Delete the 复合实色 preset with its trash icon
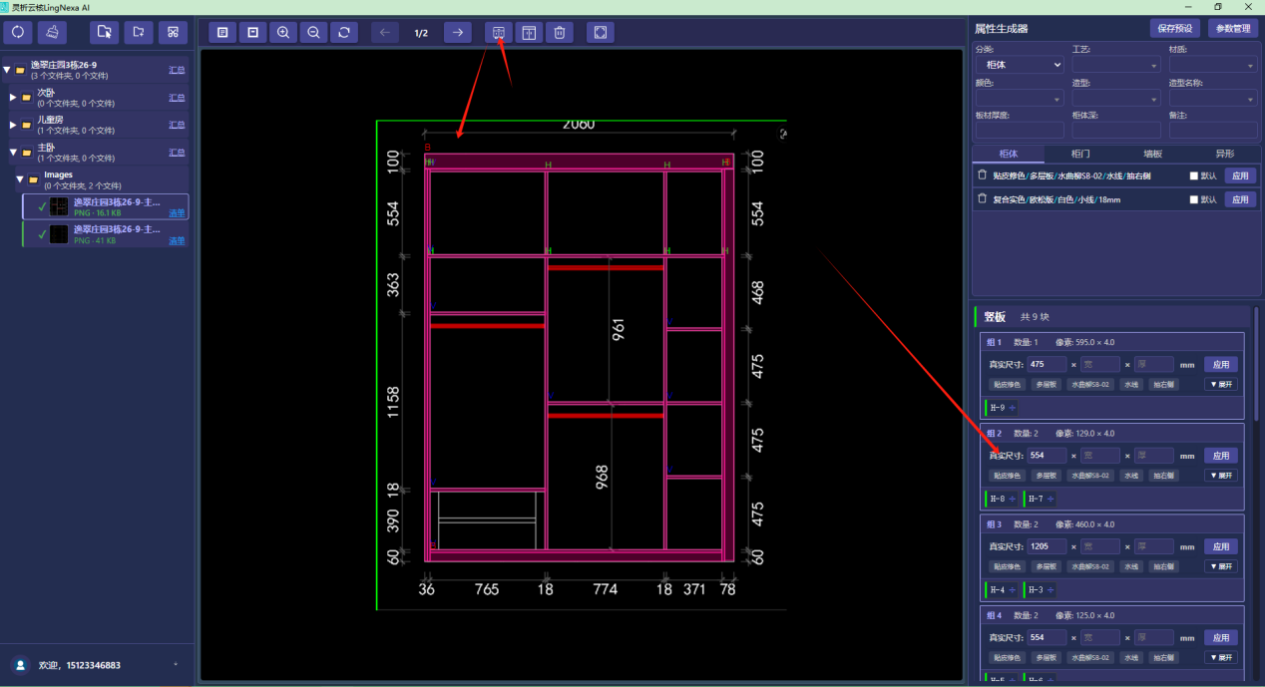 pyautogui.click(x=982, y=199)
